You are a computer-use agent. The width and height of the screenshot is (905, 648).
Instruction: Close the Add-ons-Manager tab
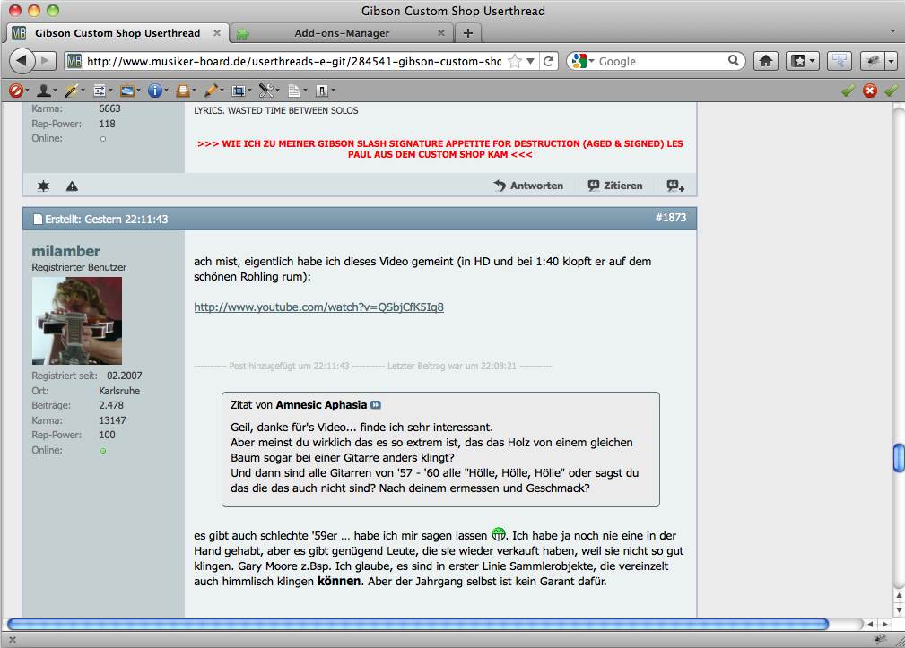(x=441, y=33)
